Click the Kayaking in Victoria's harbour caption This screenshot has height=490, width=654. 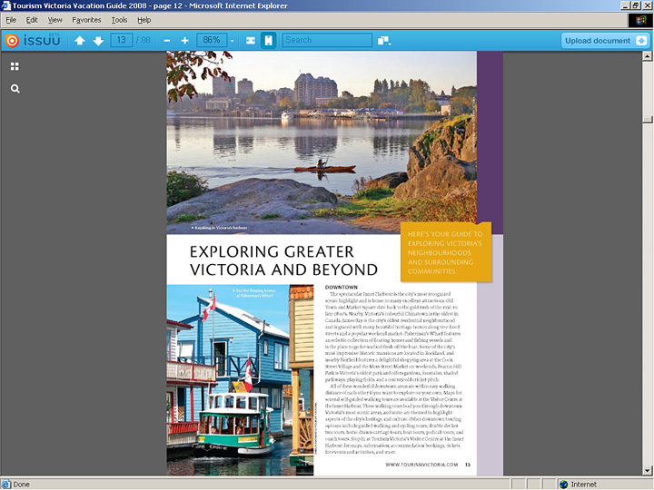(220, 228)
